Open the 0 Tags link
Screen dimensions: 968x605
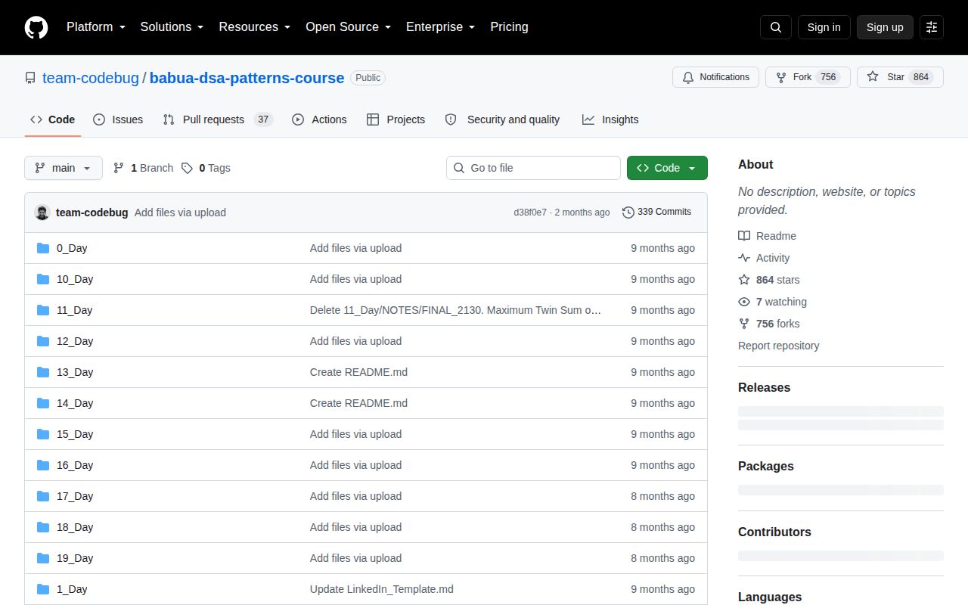point(206,168)
